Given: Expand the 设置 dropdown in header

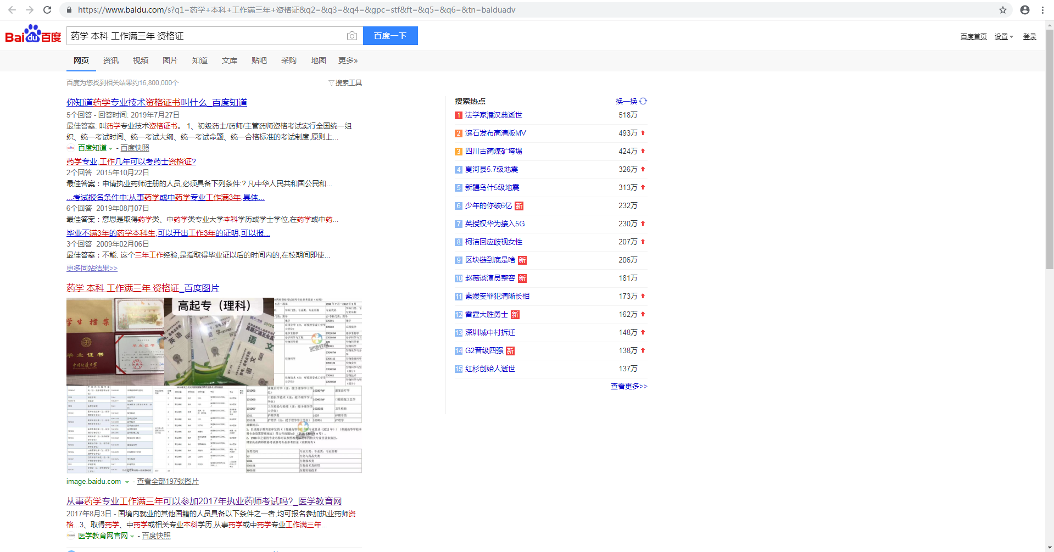Looking at the screenshot, I should click(x=1004, y=37).
